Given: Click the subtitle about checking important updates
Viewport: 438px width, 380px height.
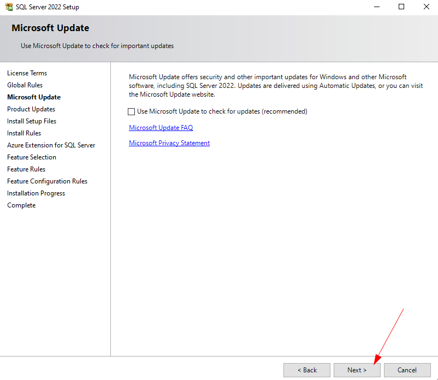Looking at the screenshot, I should click(x=97, y=46).
